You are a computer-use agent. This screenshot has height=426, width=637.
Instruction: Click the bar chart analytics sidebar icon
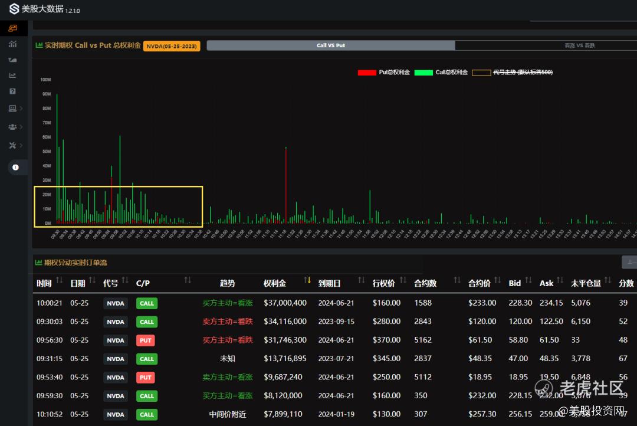coord(13,44)
